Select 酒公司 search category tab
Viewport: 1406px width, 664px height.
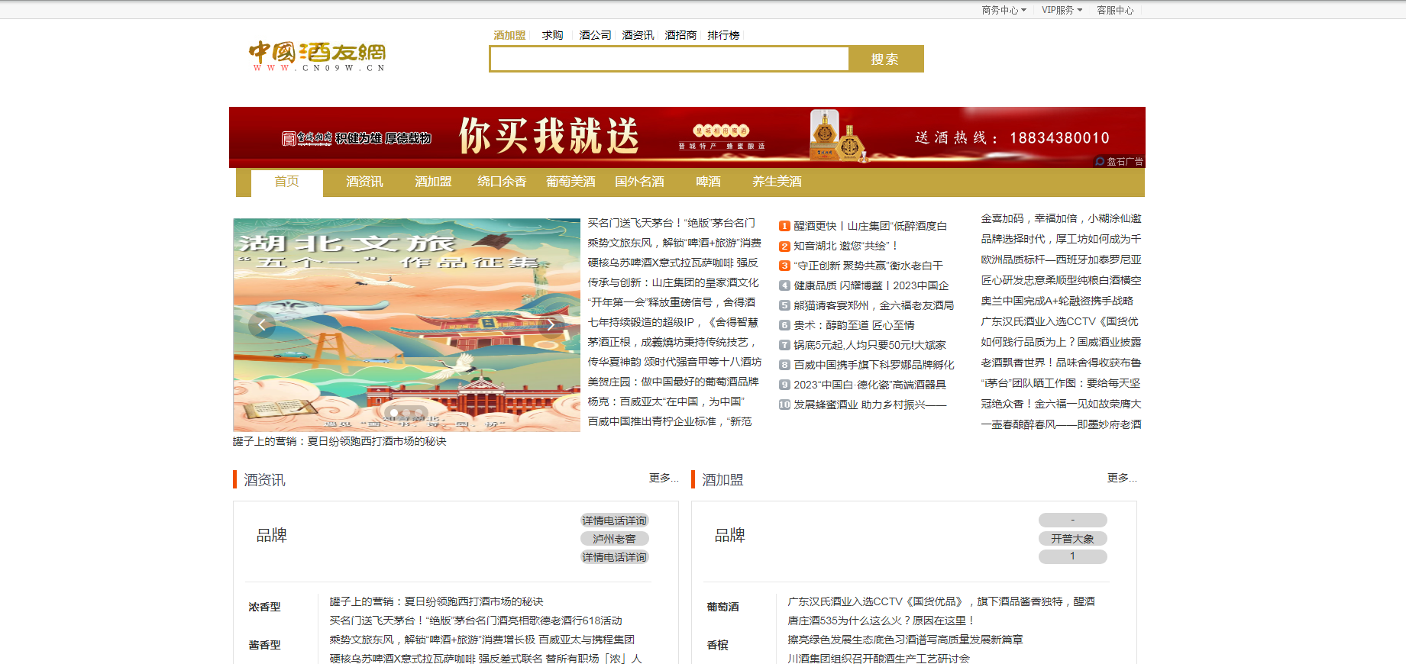pos(595,35)
